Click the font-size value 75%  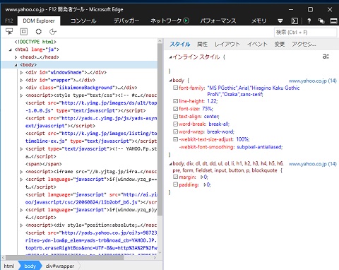[x=208, y=109]
